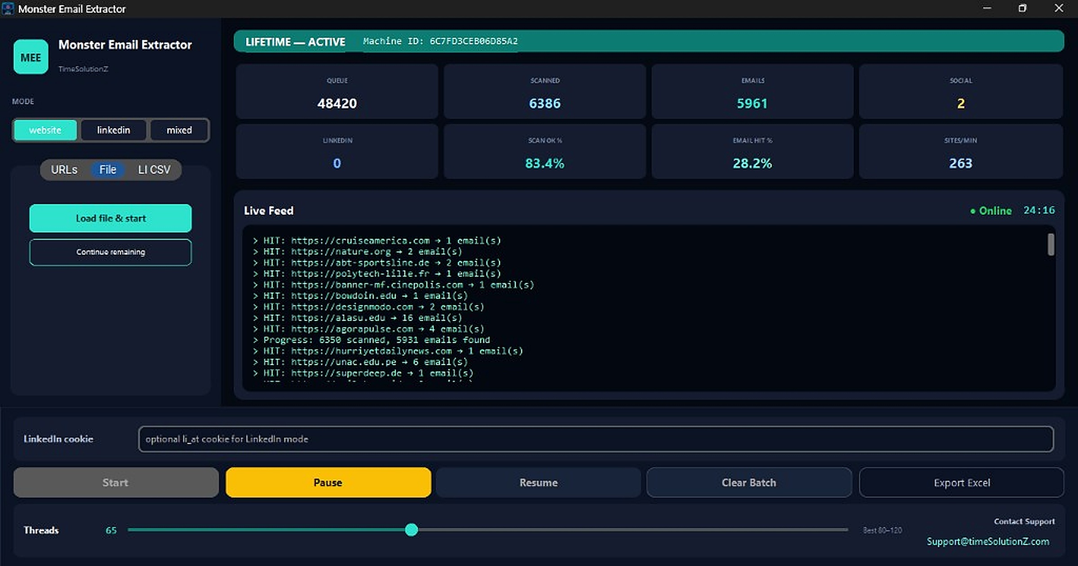This screenshot has width=1078, height=566.
Task: Click the alasu.edu 16 emails log line
Action: tap(358, 318)
